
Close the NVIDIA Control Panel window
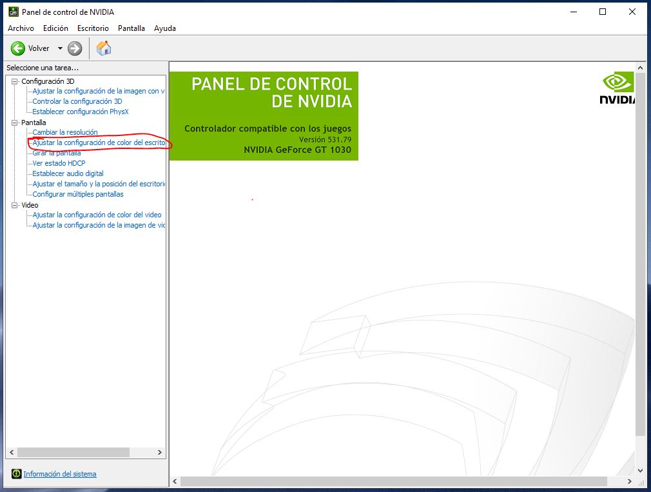[x=632, y=12]
